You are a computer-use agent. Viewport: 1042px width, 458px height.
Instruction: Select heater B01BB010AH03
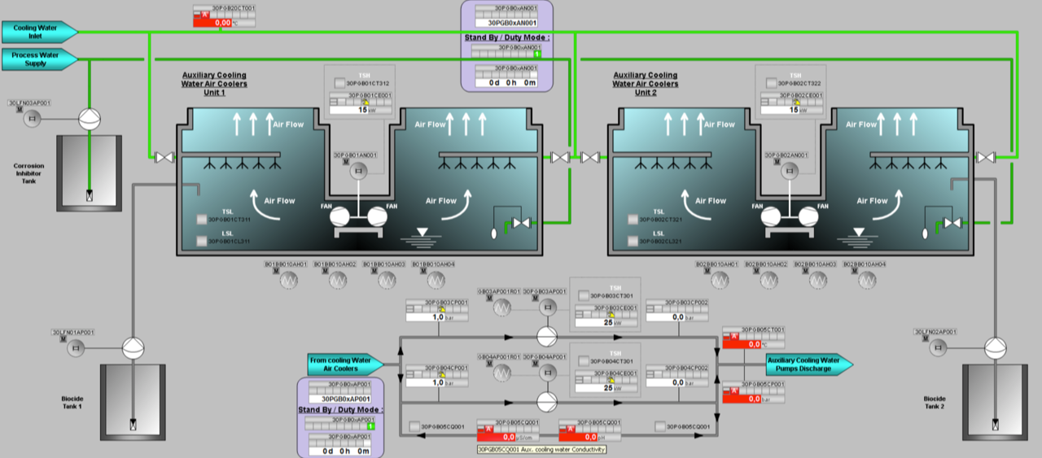388,280
